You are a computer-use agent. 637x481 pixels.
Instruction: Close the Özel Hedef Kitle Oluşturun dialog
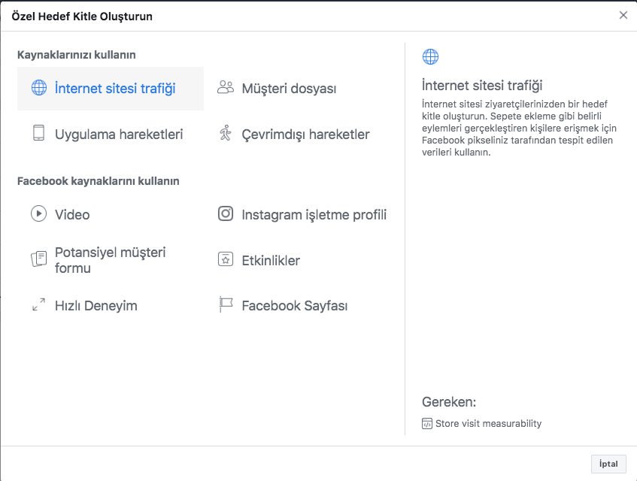point(623,15)
